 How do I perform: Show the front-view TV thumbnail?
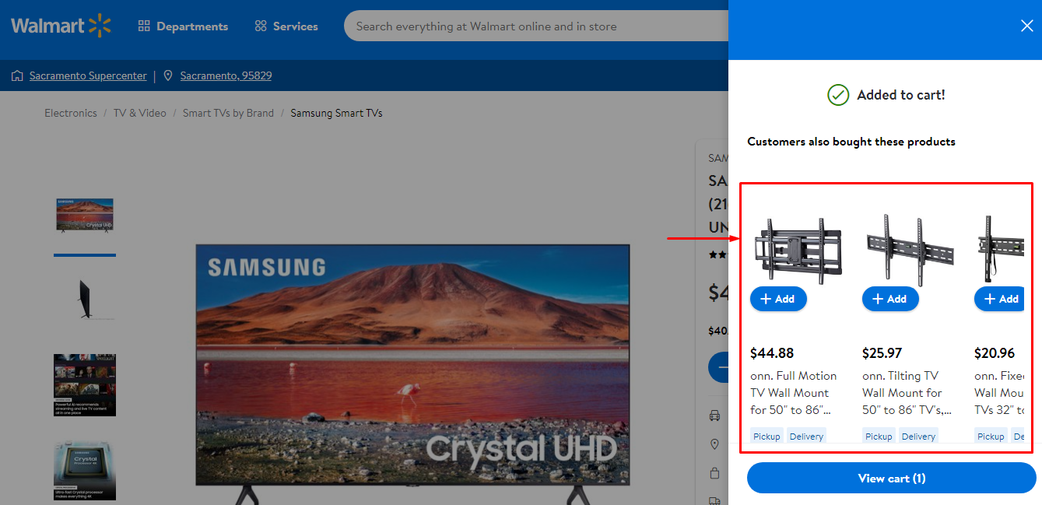(85, 215)
